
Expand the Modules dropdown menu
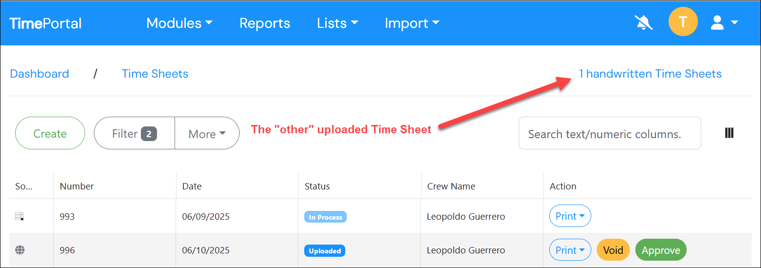(179, 23)
